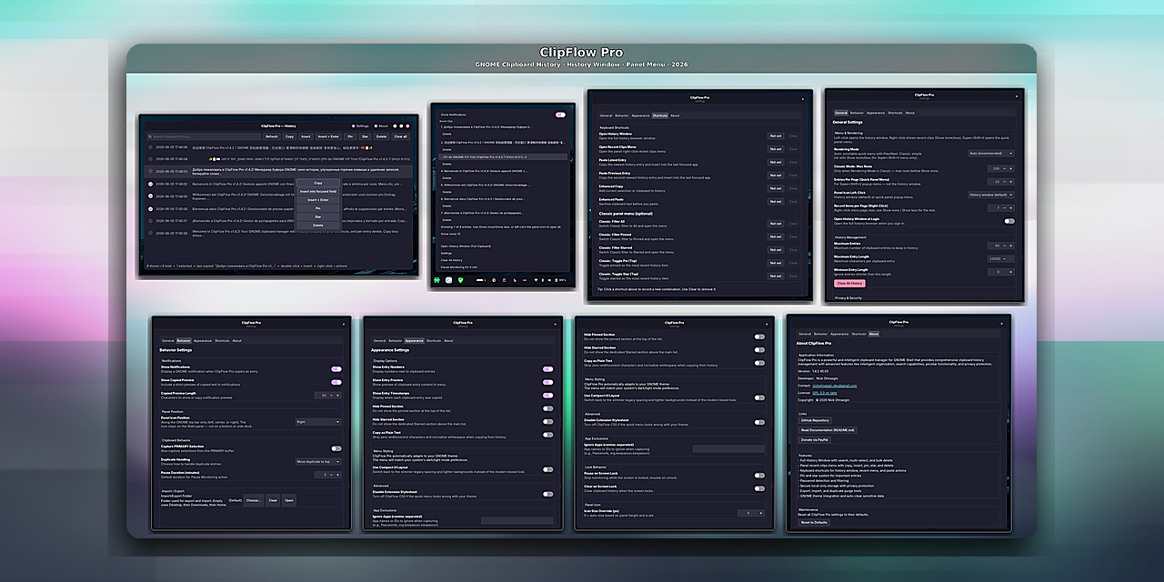Open Shortcuts tab in About ClipFlow Pro window
This screenshot has height=582, width=1164.
[x=858, y=334]
